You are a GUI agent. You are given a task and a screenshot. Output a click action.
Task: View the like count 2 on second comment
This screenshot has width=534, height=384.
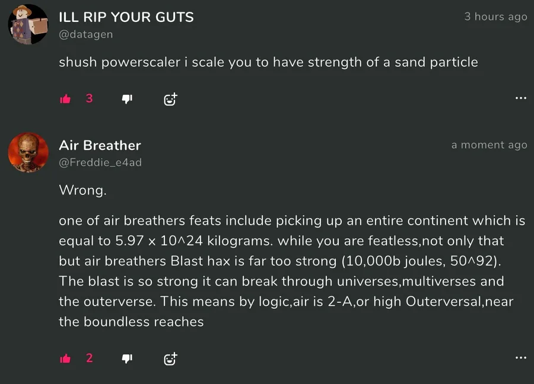(x=89, y=358)
